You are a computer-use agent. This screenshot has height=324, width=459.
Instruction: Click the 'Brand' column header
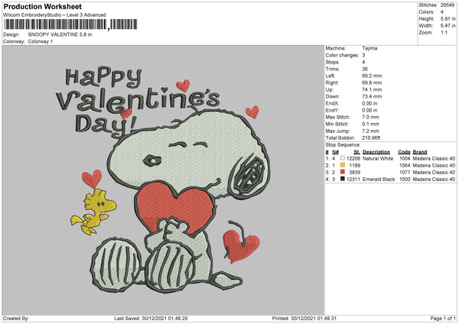tap(420, 152)
